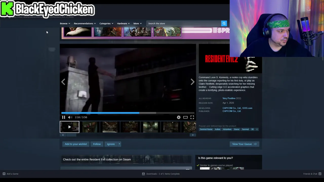The height and width of the screenshot is (182, 324).
Task: Open video settings gear icon
Action: (179, 117)
